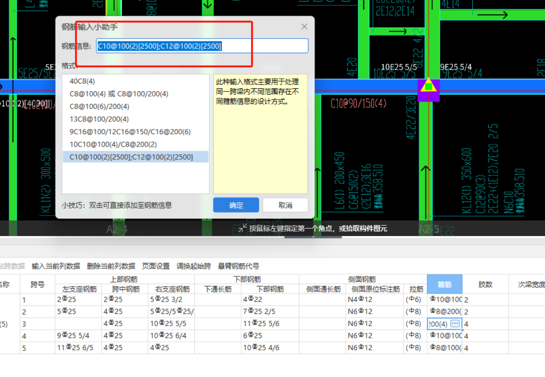Click the yellow triangle node marker in drawing
This screenshot has width=545, height=377.
[429, 85]
